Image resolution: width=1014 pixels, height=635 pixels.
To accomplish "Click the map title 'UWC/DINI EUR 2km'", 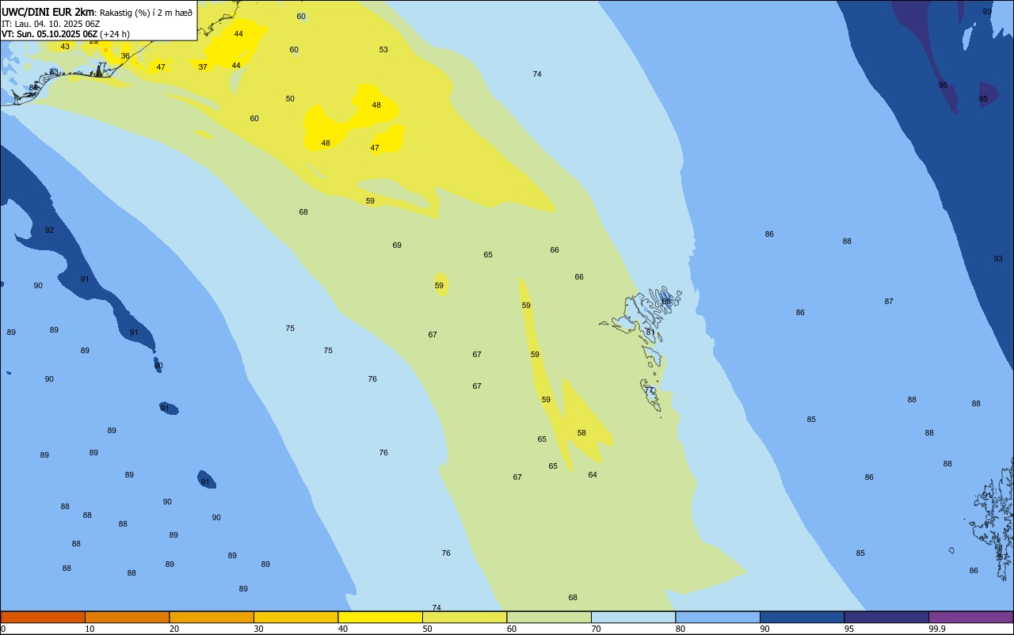I will [48, 12].
